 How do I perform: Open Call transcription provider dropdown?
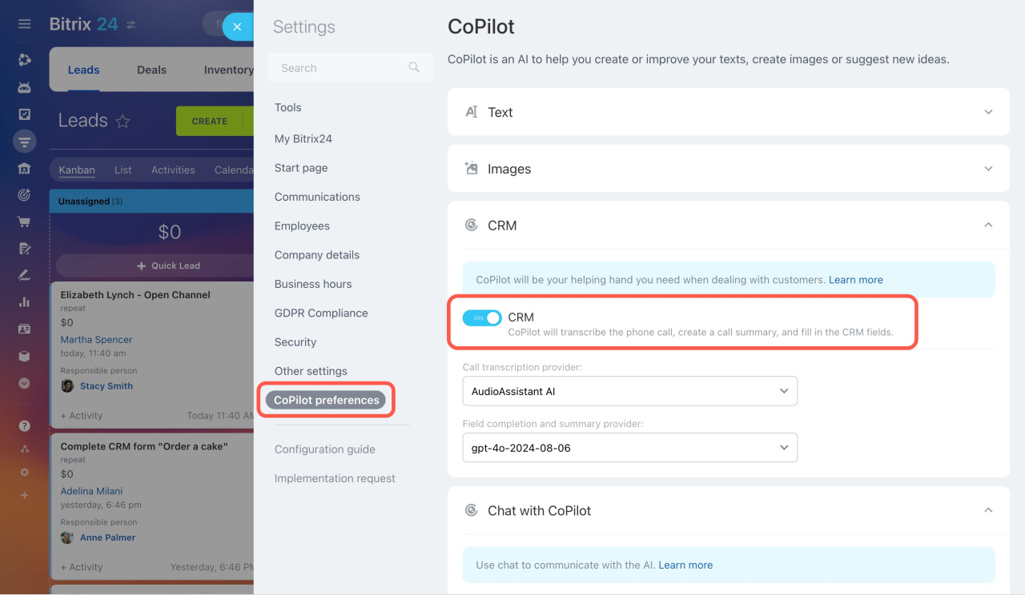(x=629, y=391)
